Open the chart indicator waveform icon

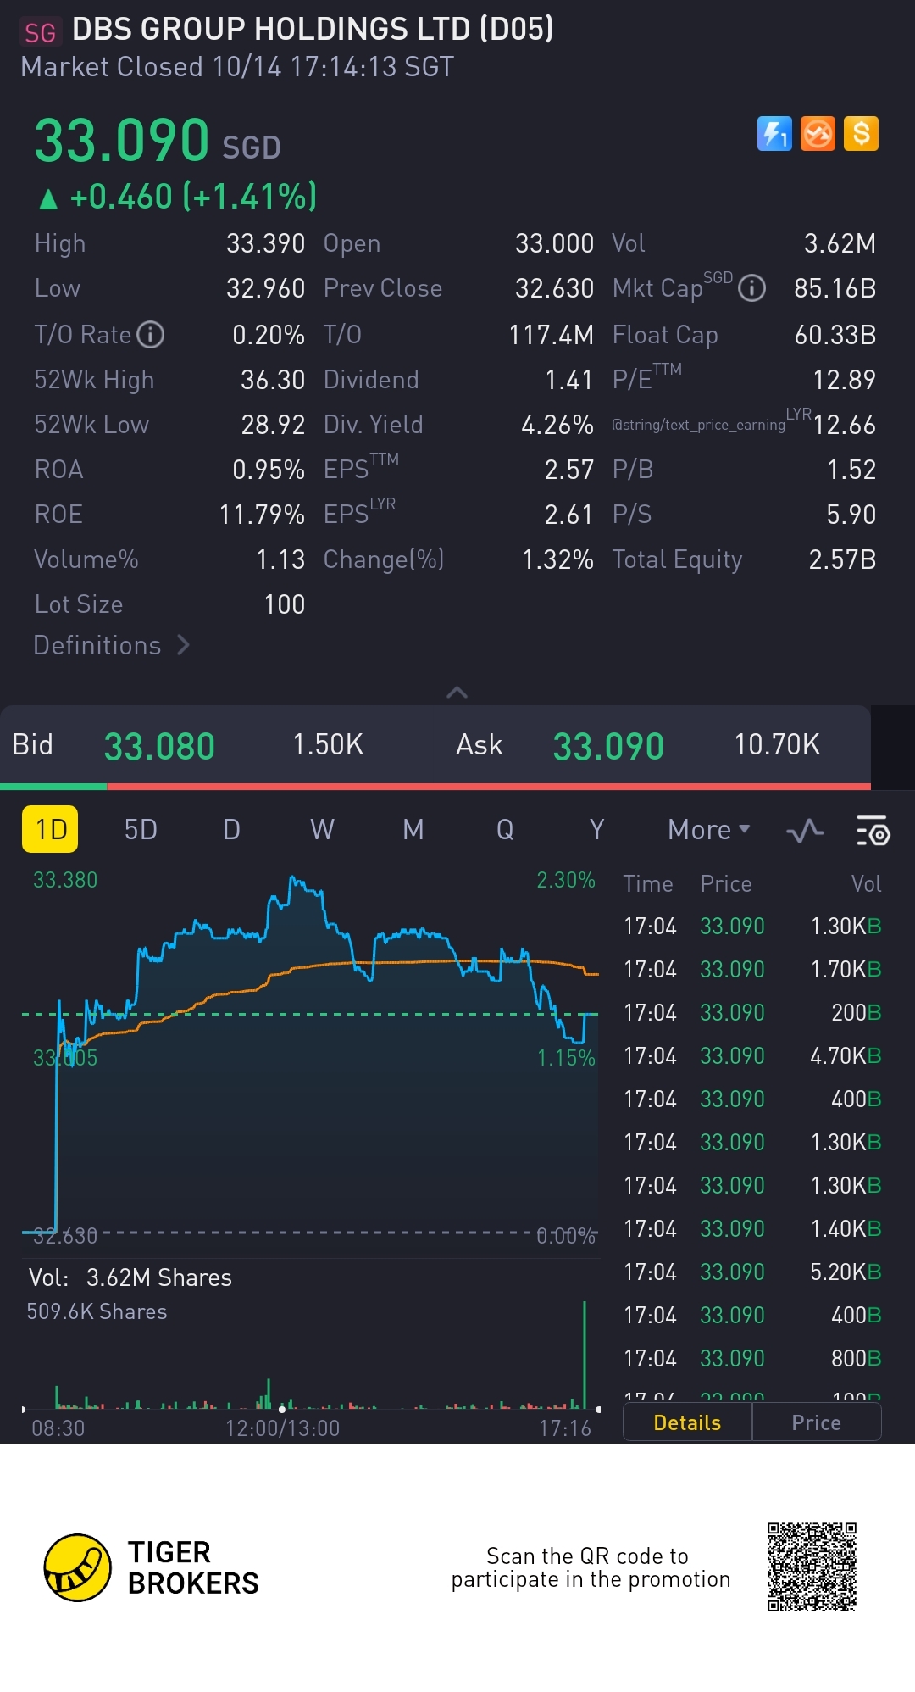pyautogui.click(x=804, y=831)
